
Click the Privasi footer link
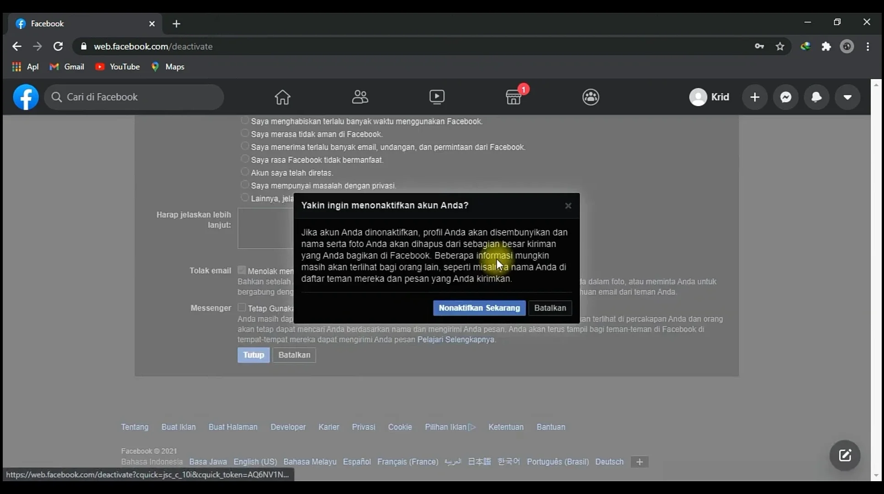[x=363, y=427]
